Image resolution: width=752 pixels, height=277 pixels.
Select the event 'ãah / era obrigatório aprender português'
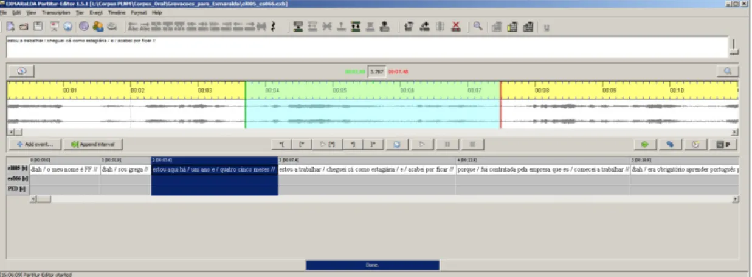pyautogui.click(x=685, y=170)
